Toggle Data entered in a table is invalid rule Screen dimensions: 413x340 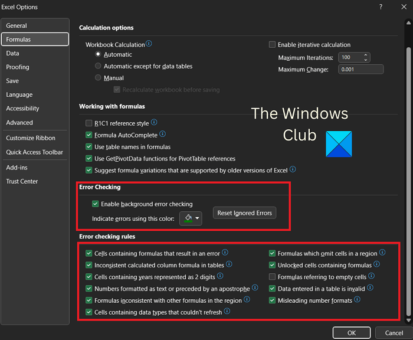coord(272,289)
